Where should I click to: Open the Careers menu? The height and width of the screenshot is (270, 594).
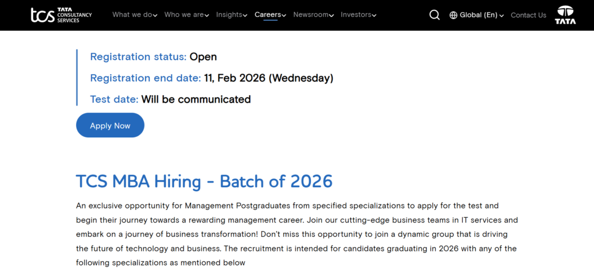(267, 14)
